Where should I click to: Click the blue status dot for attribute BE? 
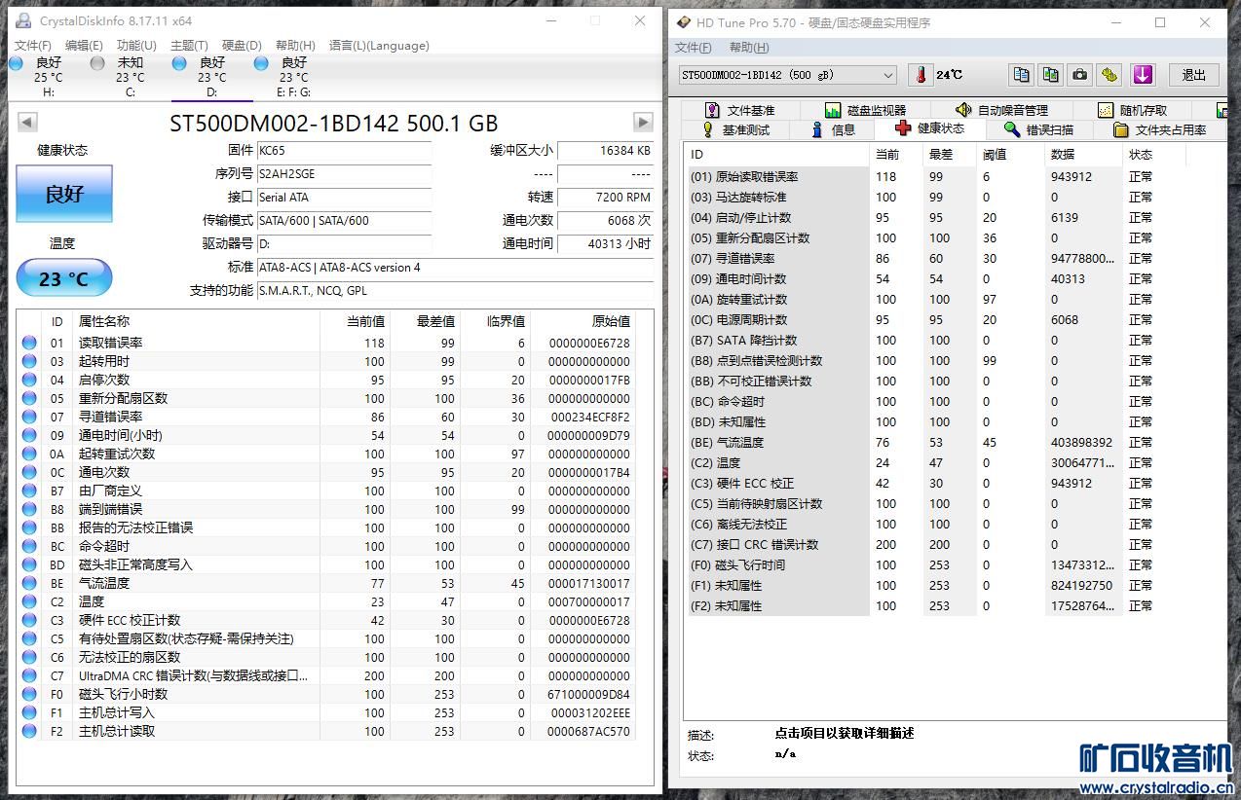point(29,583)
